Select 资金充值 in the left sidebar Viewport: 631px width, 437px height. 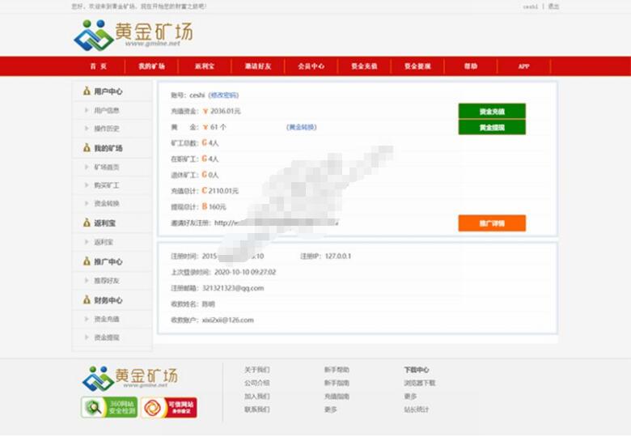107,319
